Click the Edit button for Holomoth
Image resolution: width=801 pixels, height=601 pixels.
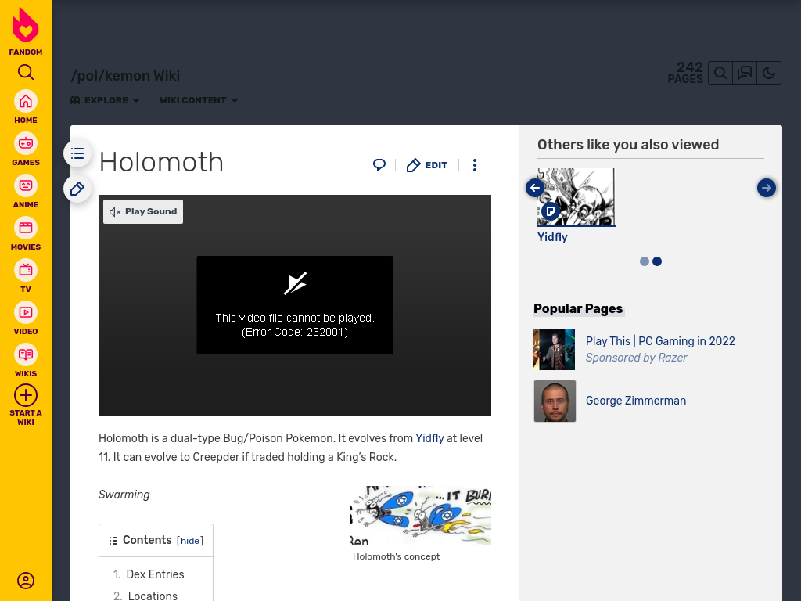(427, 165)
